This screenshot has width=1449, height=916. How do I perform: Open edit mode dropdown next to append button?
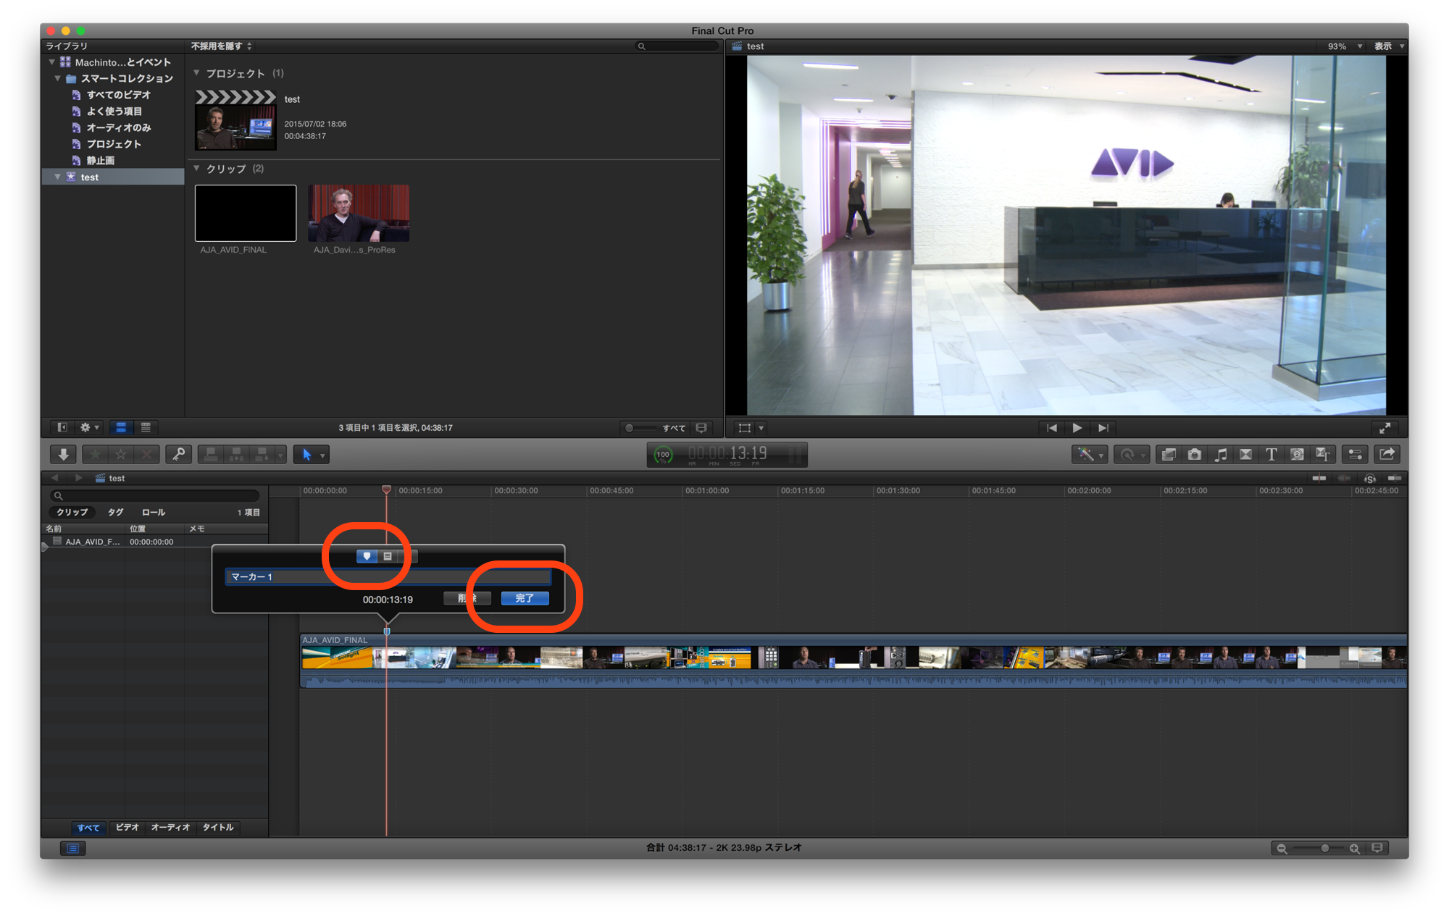[x=281, y=455]
